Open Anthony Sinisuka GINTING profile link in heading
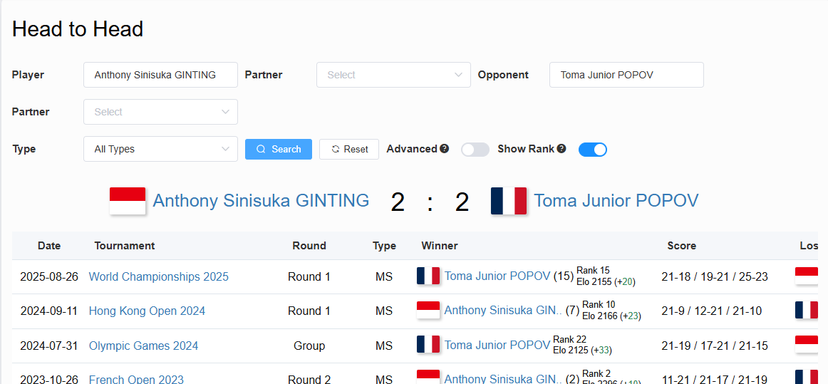 point(261,201)
